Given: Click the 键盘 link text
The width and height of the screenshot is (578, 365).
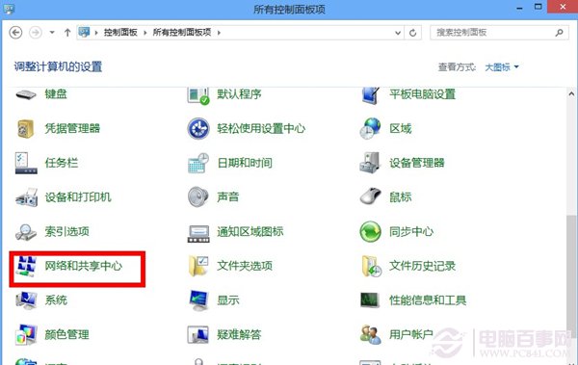Looking at the screenshot, I should [x=56, y=94].
